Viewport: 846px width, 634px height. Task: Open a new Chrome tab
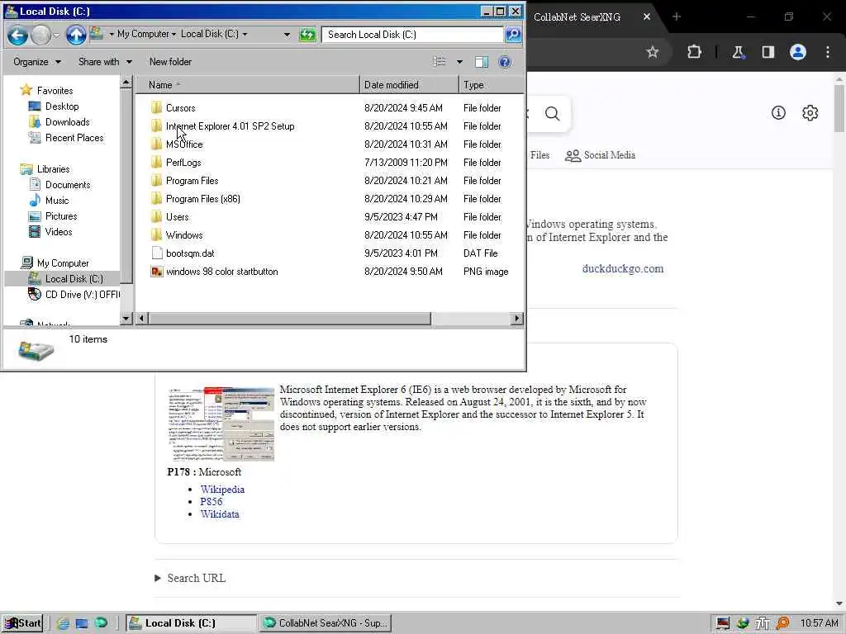[677, 17]
